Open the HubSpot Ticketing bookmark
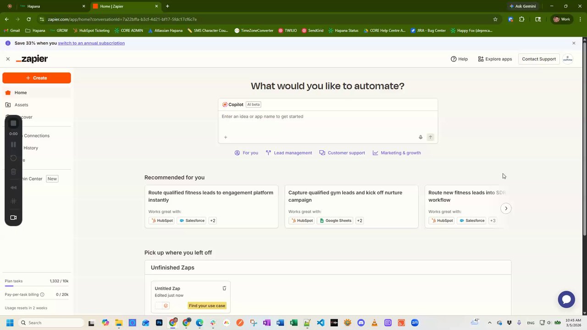Viewport: 587px width, 330px height. pos(91,31)
